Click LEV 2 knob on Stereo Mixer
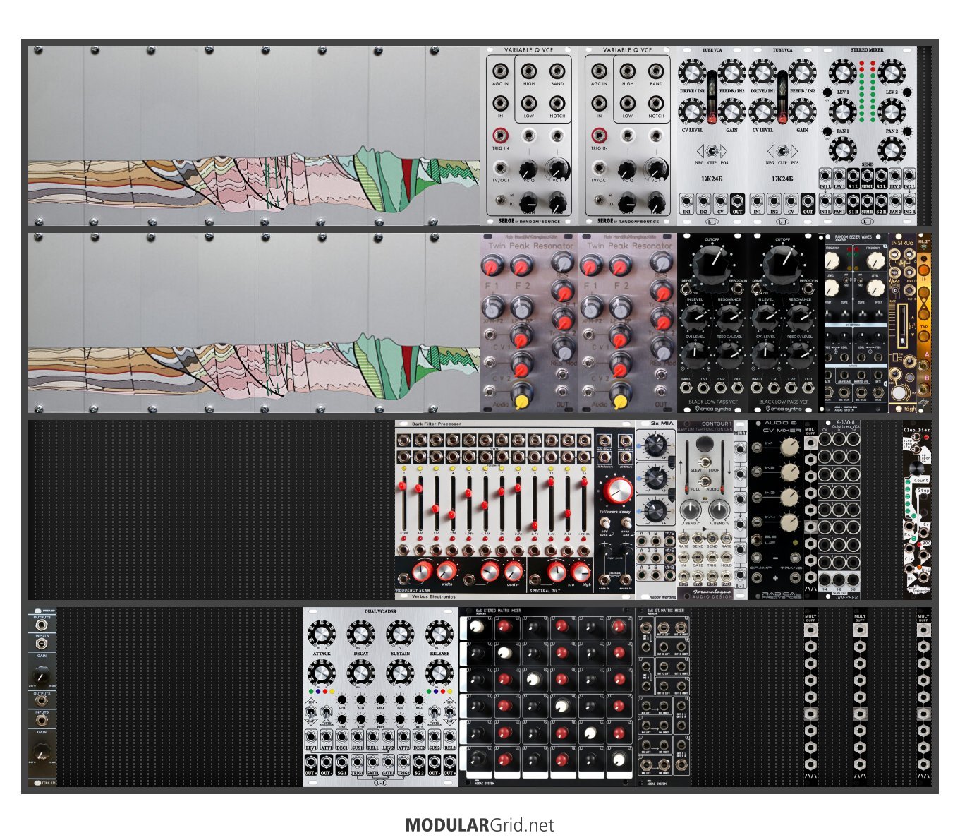 (x=892, y=73)
